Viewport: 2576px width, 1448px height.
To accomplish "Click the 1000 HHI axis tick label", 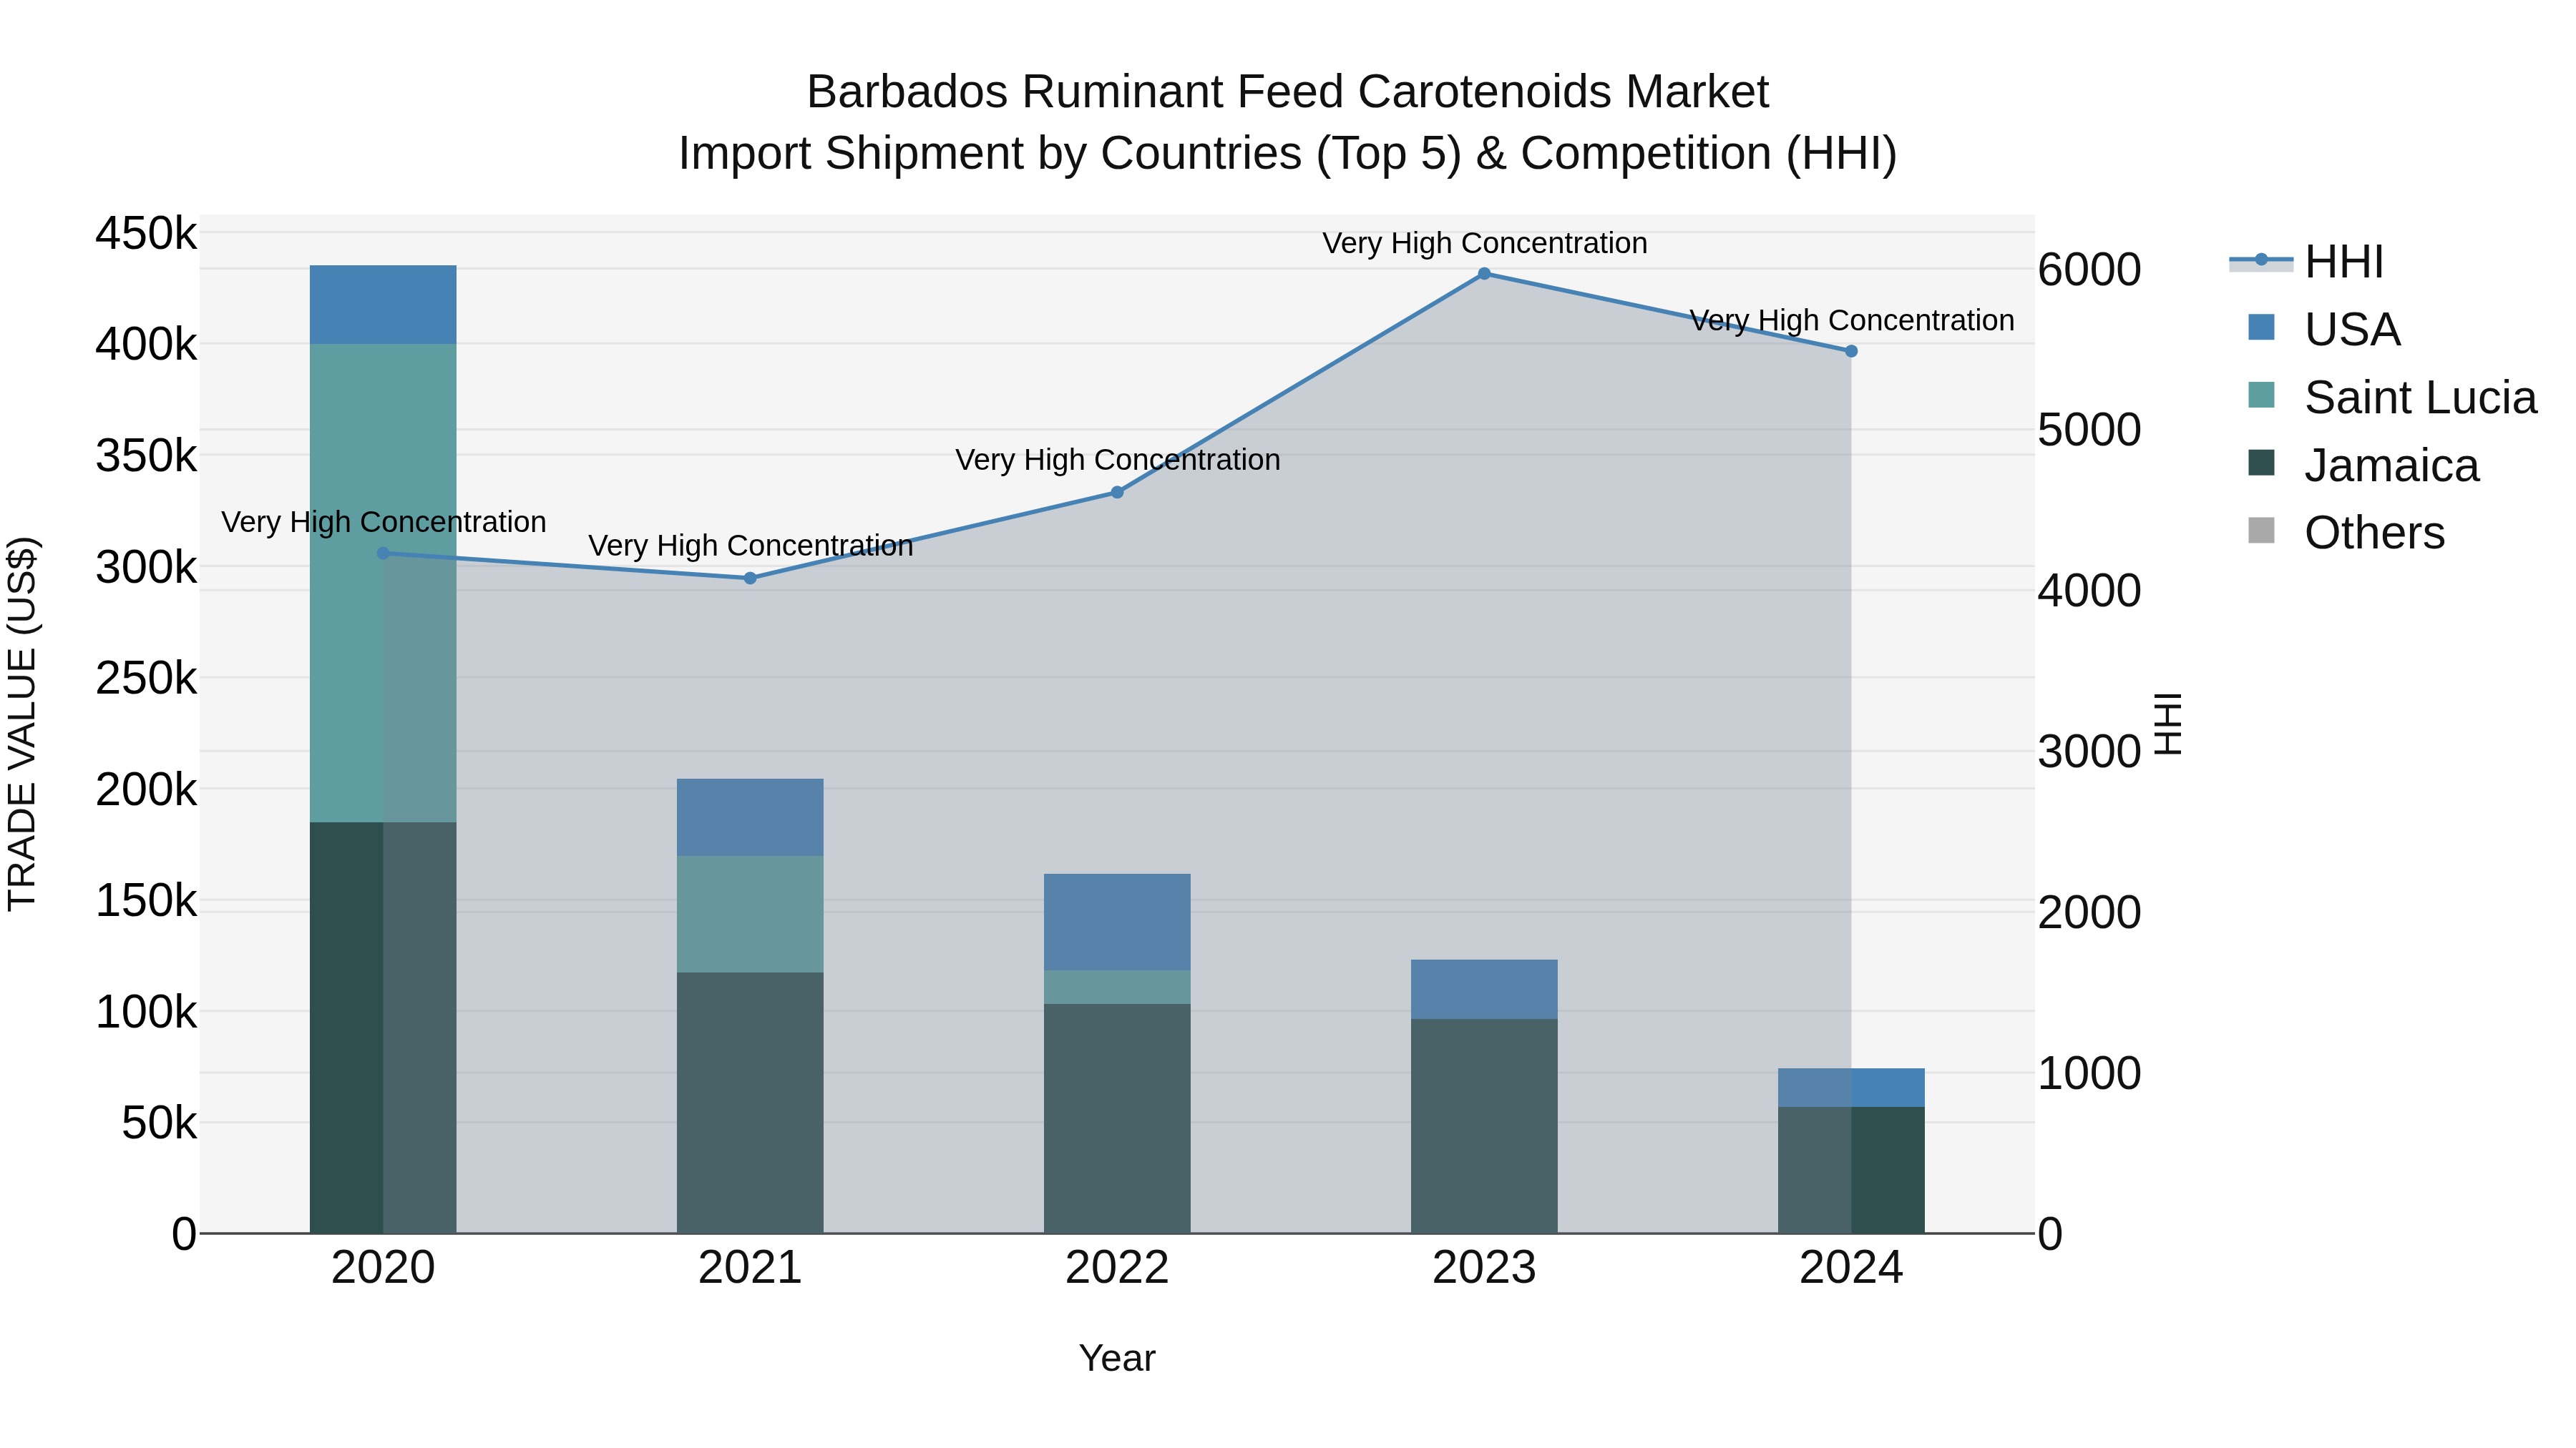I will 2090,1073.
